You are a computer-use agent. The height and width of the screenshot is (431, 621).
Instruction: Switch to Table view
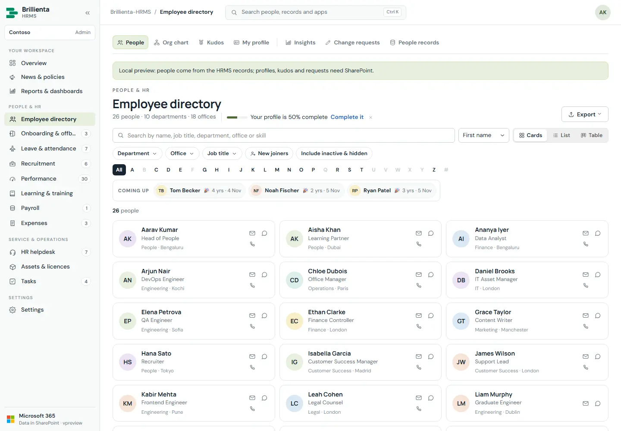point(592,135)
